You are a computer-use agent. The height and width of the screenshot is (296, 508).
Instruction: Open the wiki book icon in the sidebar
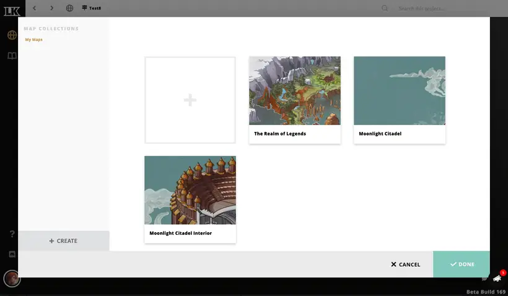[12, 56]
